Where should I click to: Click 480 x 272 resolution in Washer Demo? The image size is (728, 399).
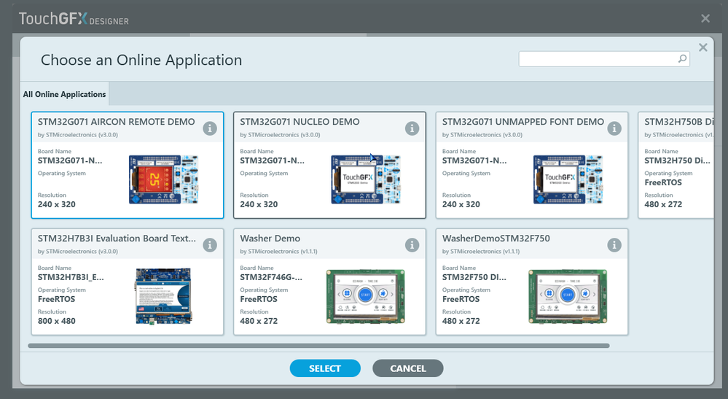(259, 321)
